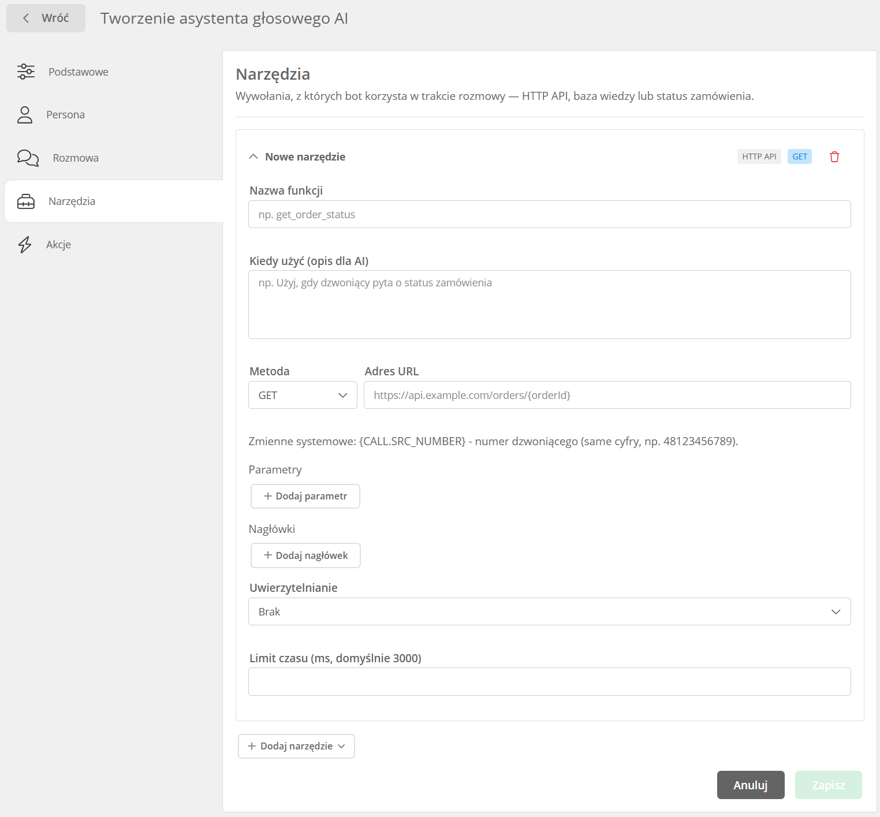Click the Nowe narzędzie title text

[305, 156]
